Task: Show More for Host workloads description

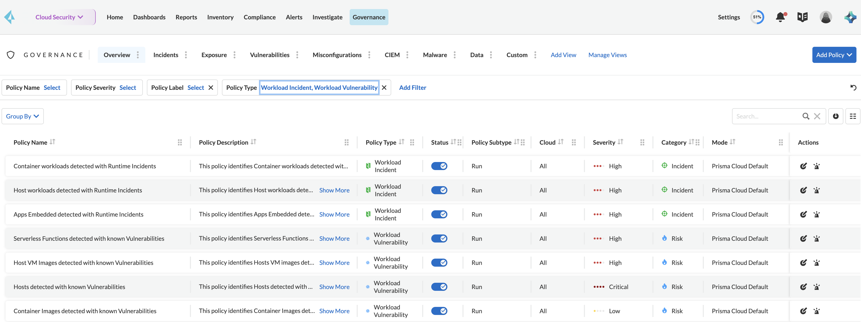Action: tap(334, 190)
